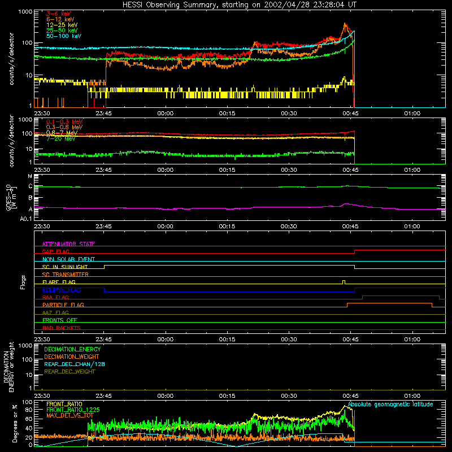
Task: Click the BAD_PACKETS flag label
Action: [x=62, y=328]
